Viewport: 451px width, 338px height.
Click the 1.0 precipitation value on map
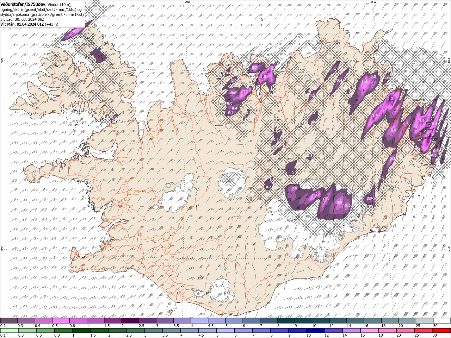pos(418,127)
